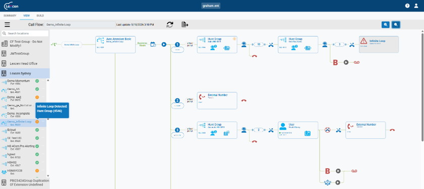Click the red hang-up icon after External Number option 2
Screen dimensions: 424x189
244,101
